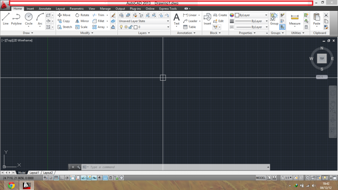
Task: Open the AutoCAD application menu button
Action: (4, 5)
